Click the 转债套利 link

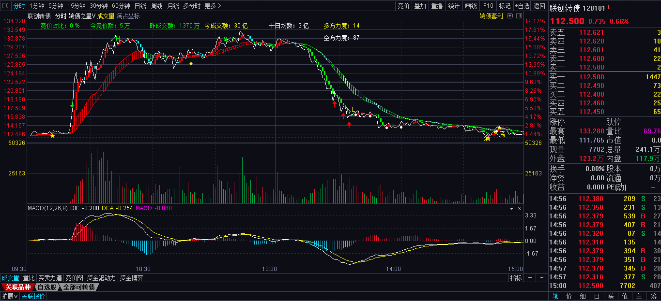coord(491,16)
